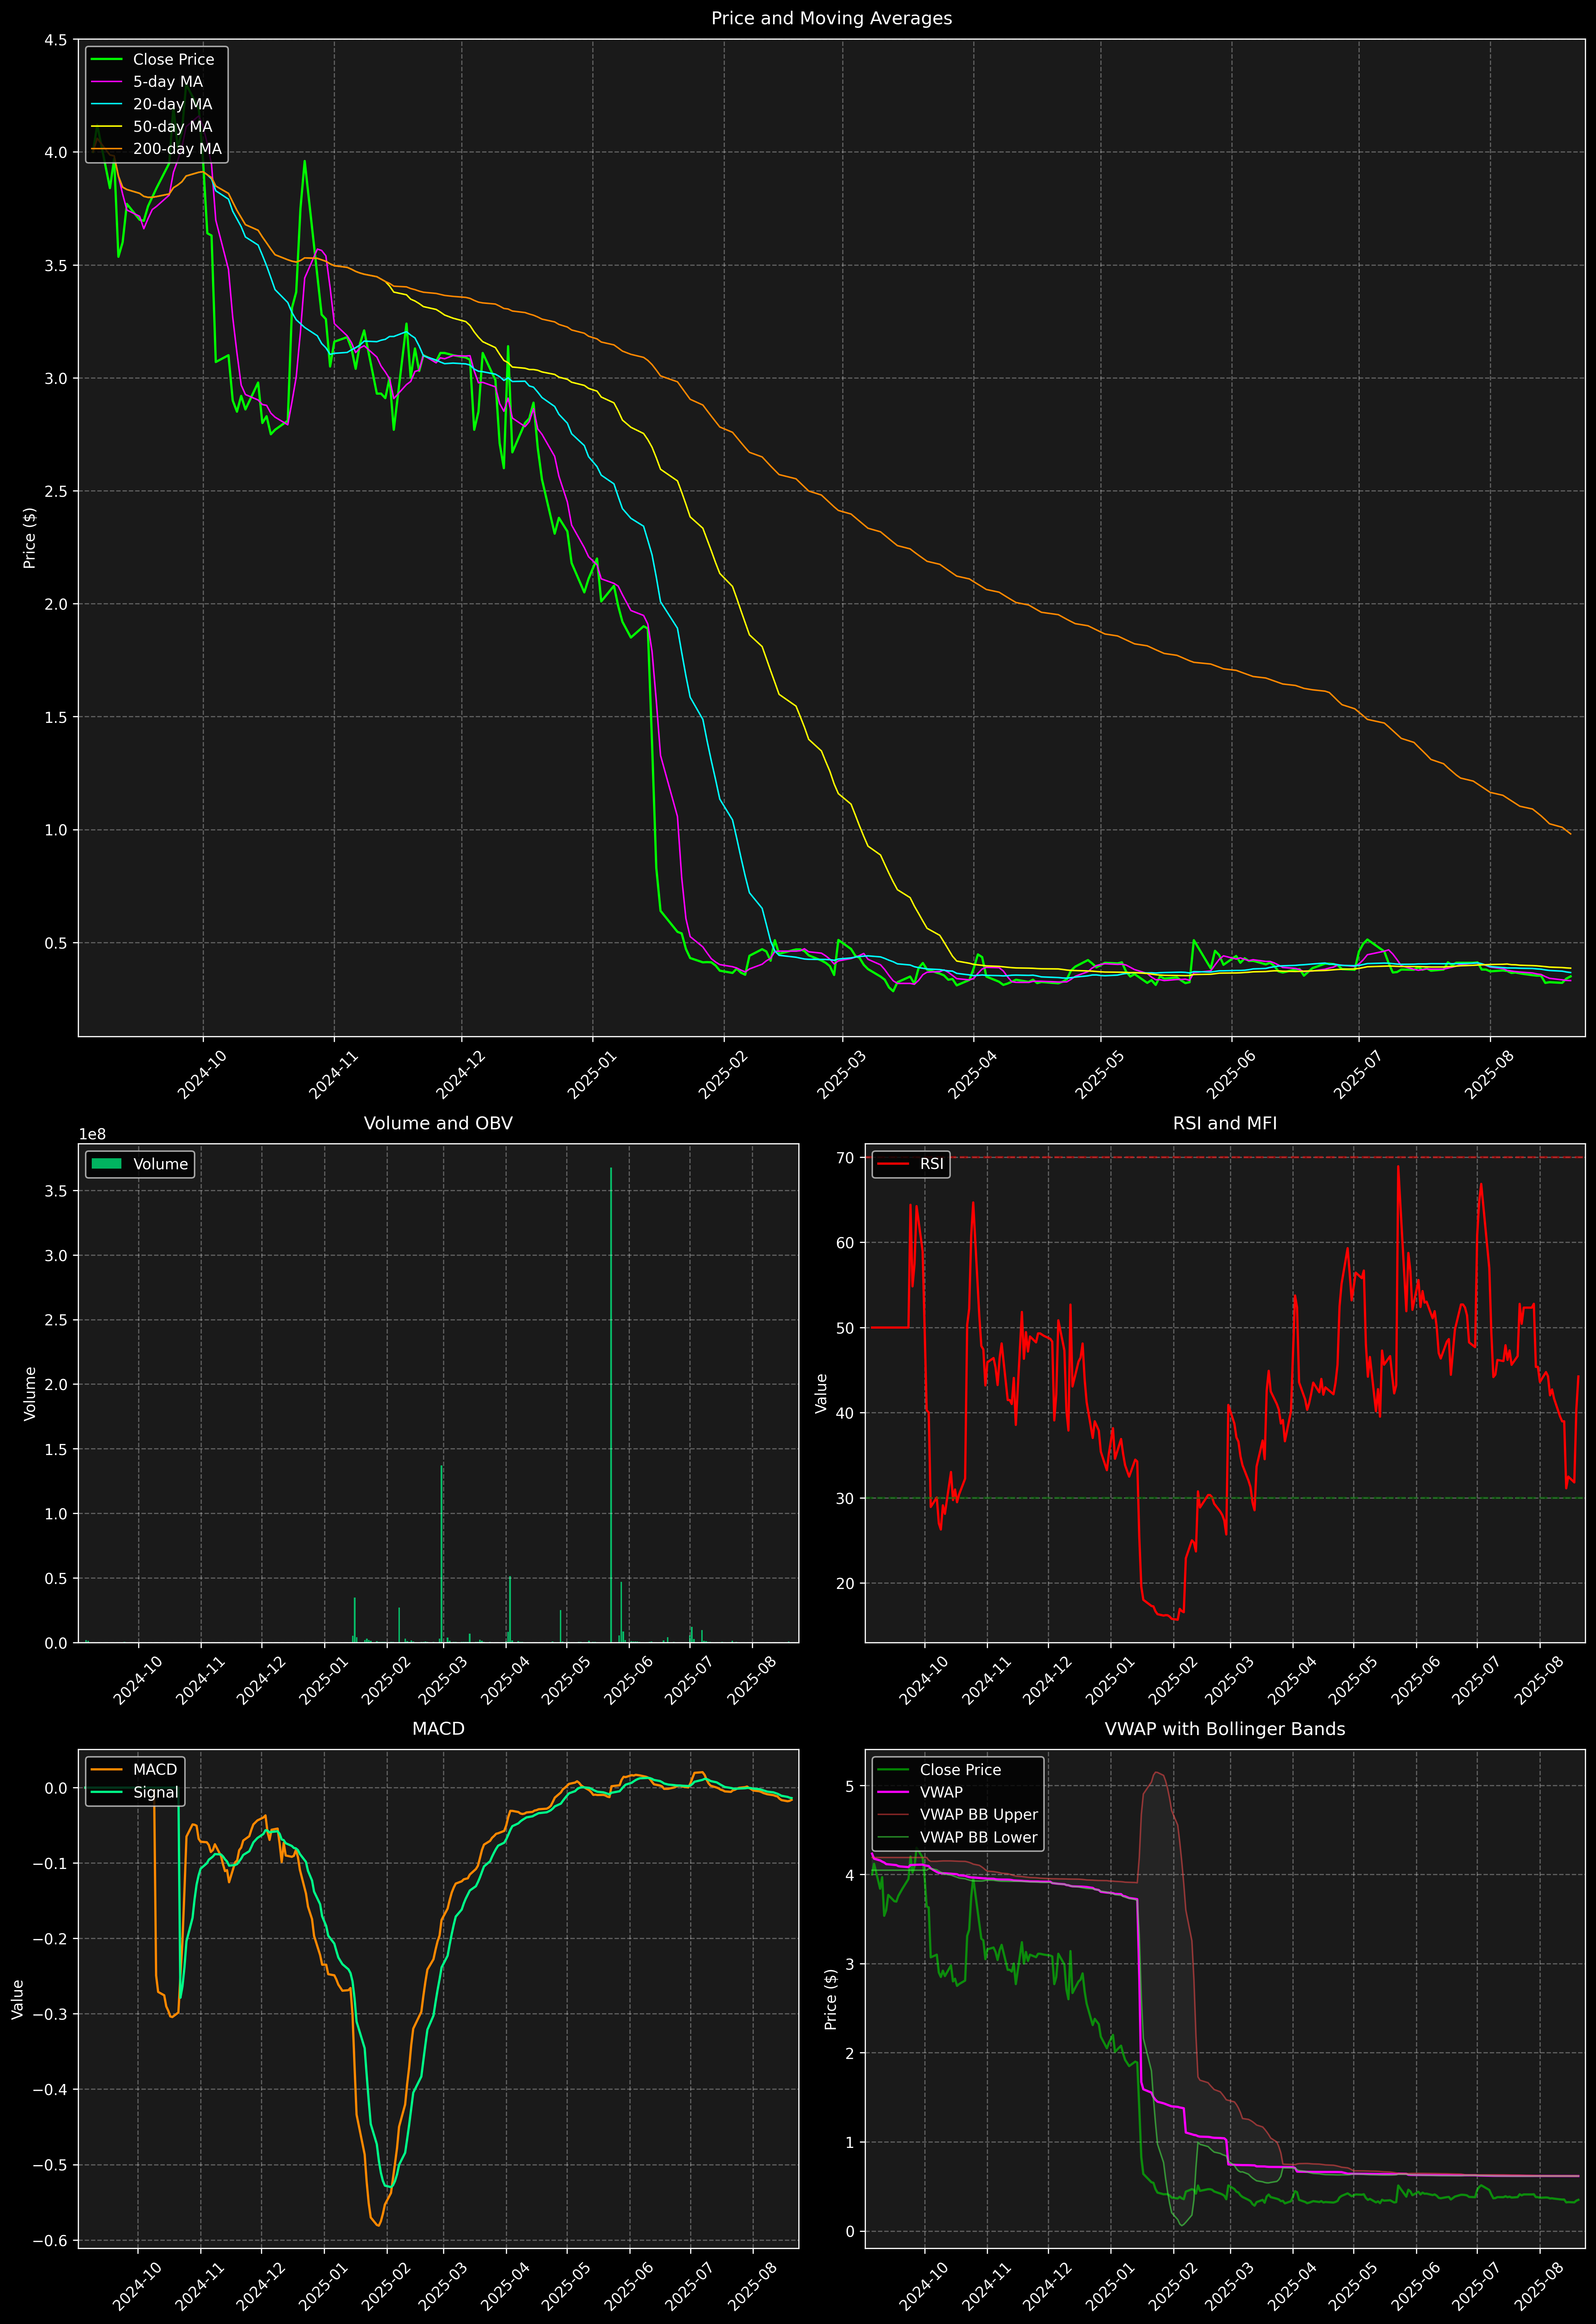Click the tallest volume bar spike
1596x2324 pixels.
pos(611,1400)
